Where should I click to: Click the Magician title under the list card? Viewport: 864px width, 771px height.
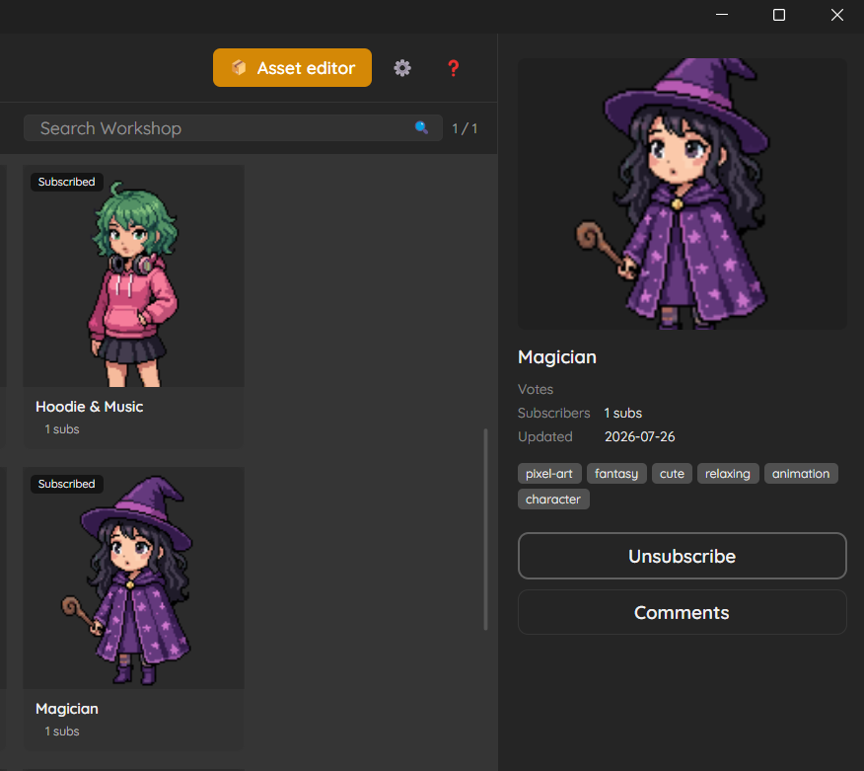click(x=67, y=709)
